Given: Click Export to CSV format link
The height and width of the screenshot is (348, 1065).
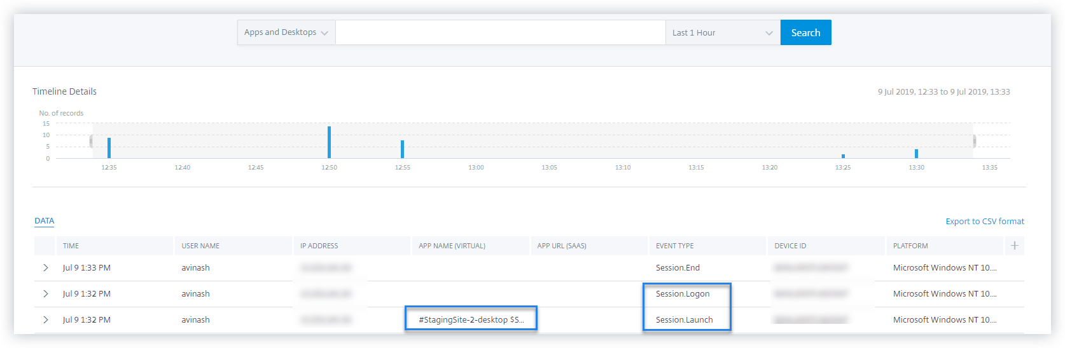Looking at the screenshot, I should (985, 222).
